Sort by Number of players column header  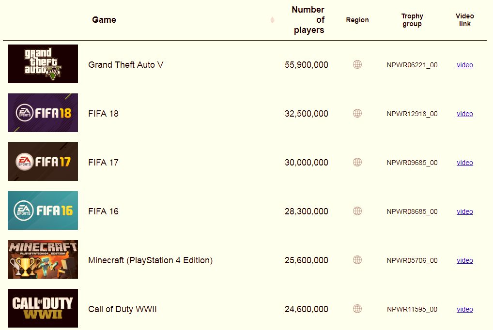click(308, 20)
